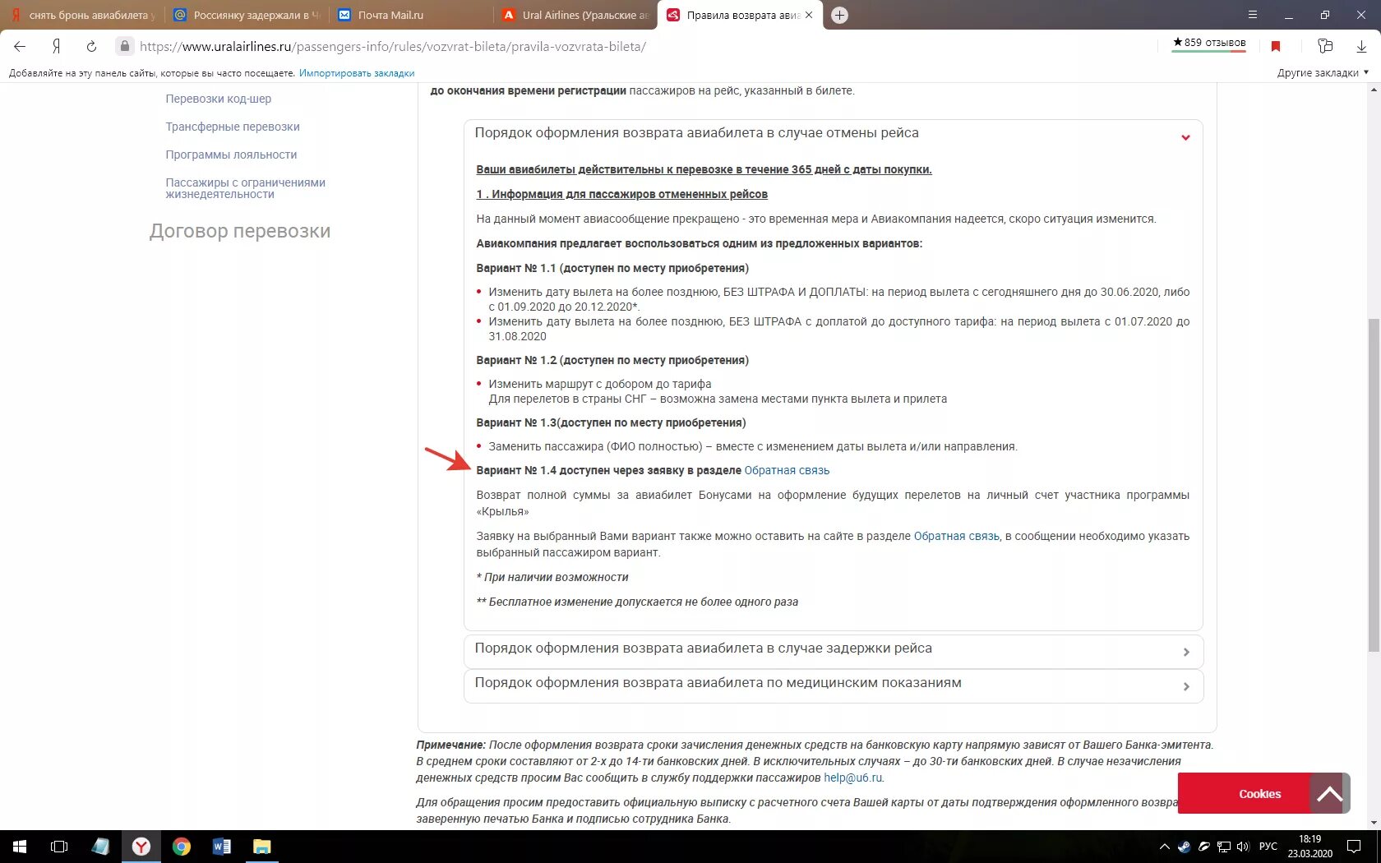Click text 'Вариант № 1.2 (доступен по месту приобретения)'
This screenshot has width=1381, height=863.
tap(612, 361)
